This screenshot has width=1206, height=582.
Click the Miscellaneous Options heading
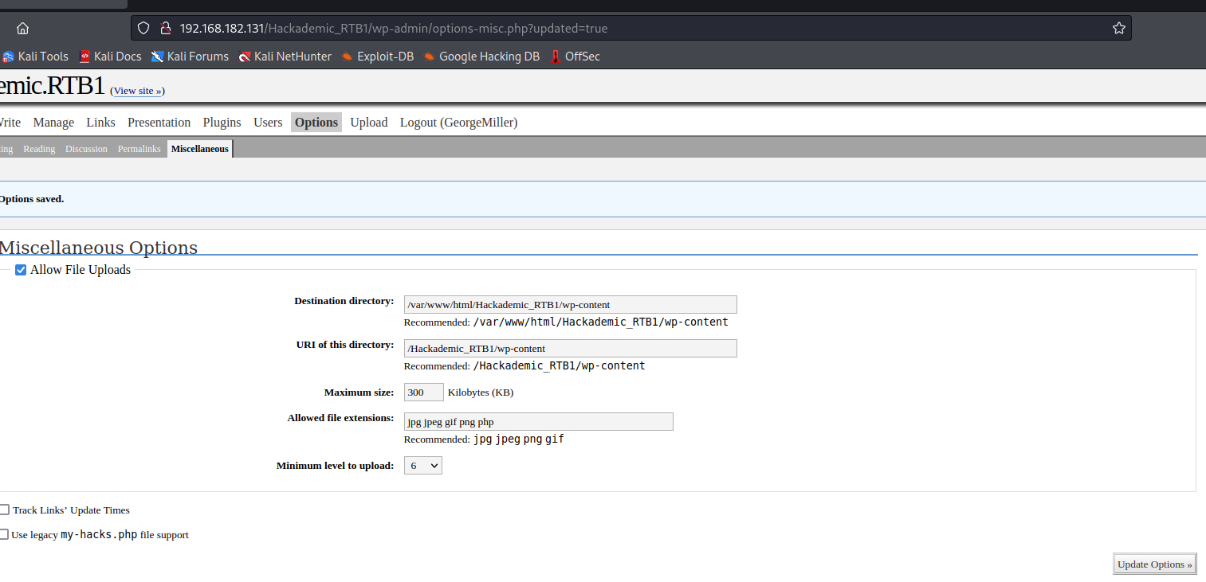(x=98, y=248)
